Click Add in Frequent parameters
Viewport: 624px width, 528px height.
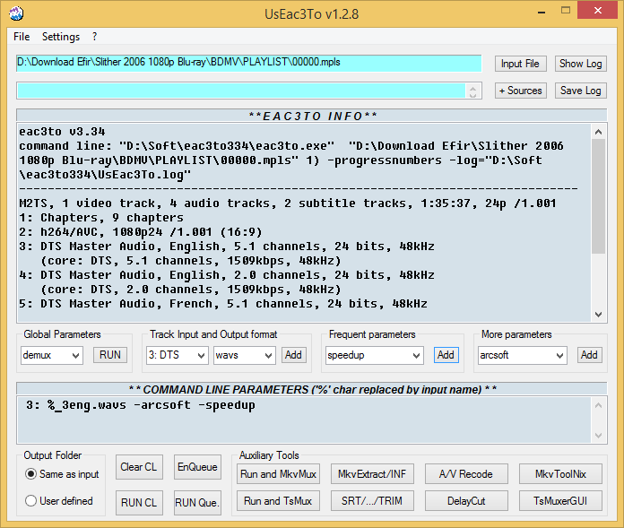tap(446, 355)
